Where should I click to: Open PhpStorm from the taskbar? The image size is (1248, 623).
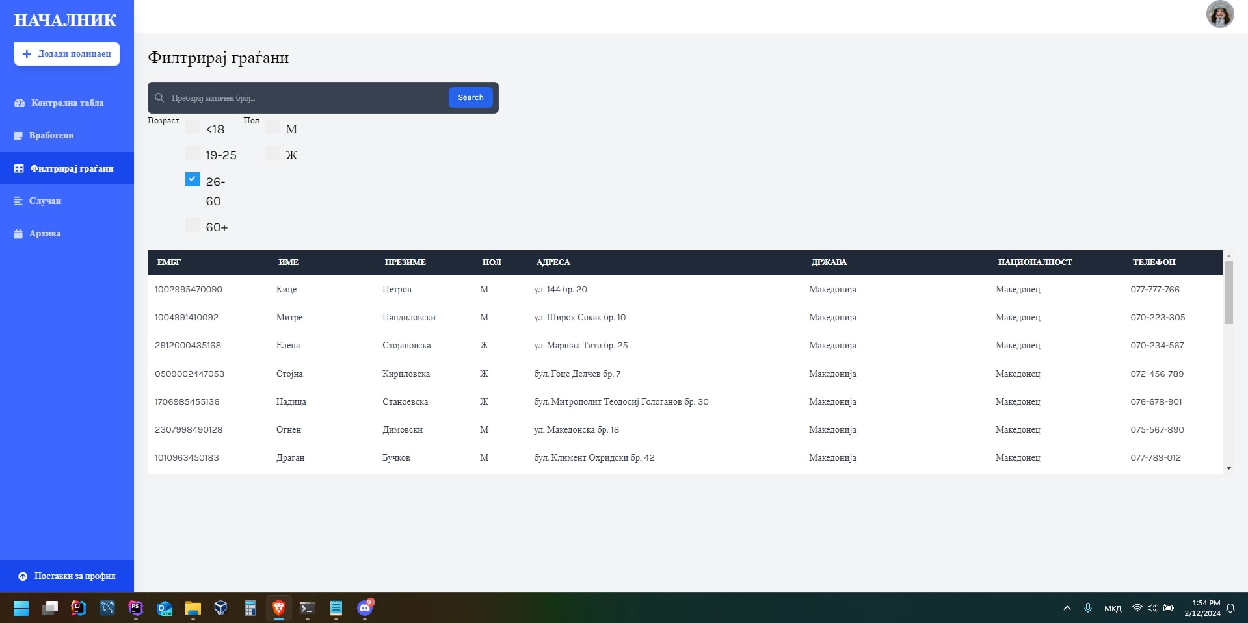[x=136, y=608]
